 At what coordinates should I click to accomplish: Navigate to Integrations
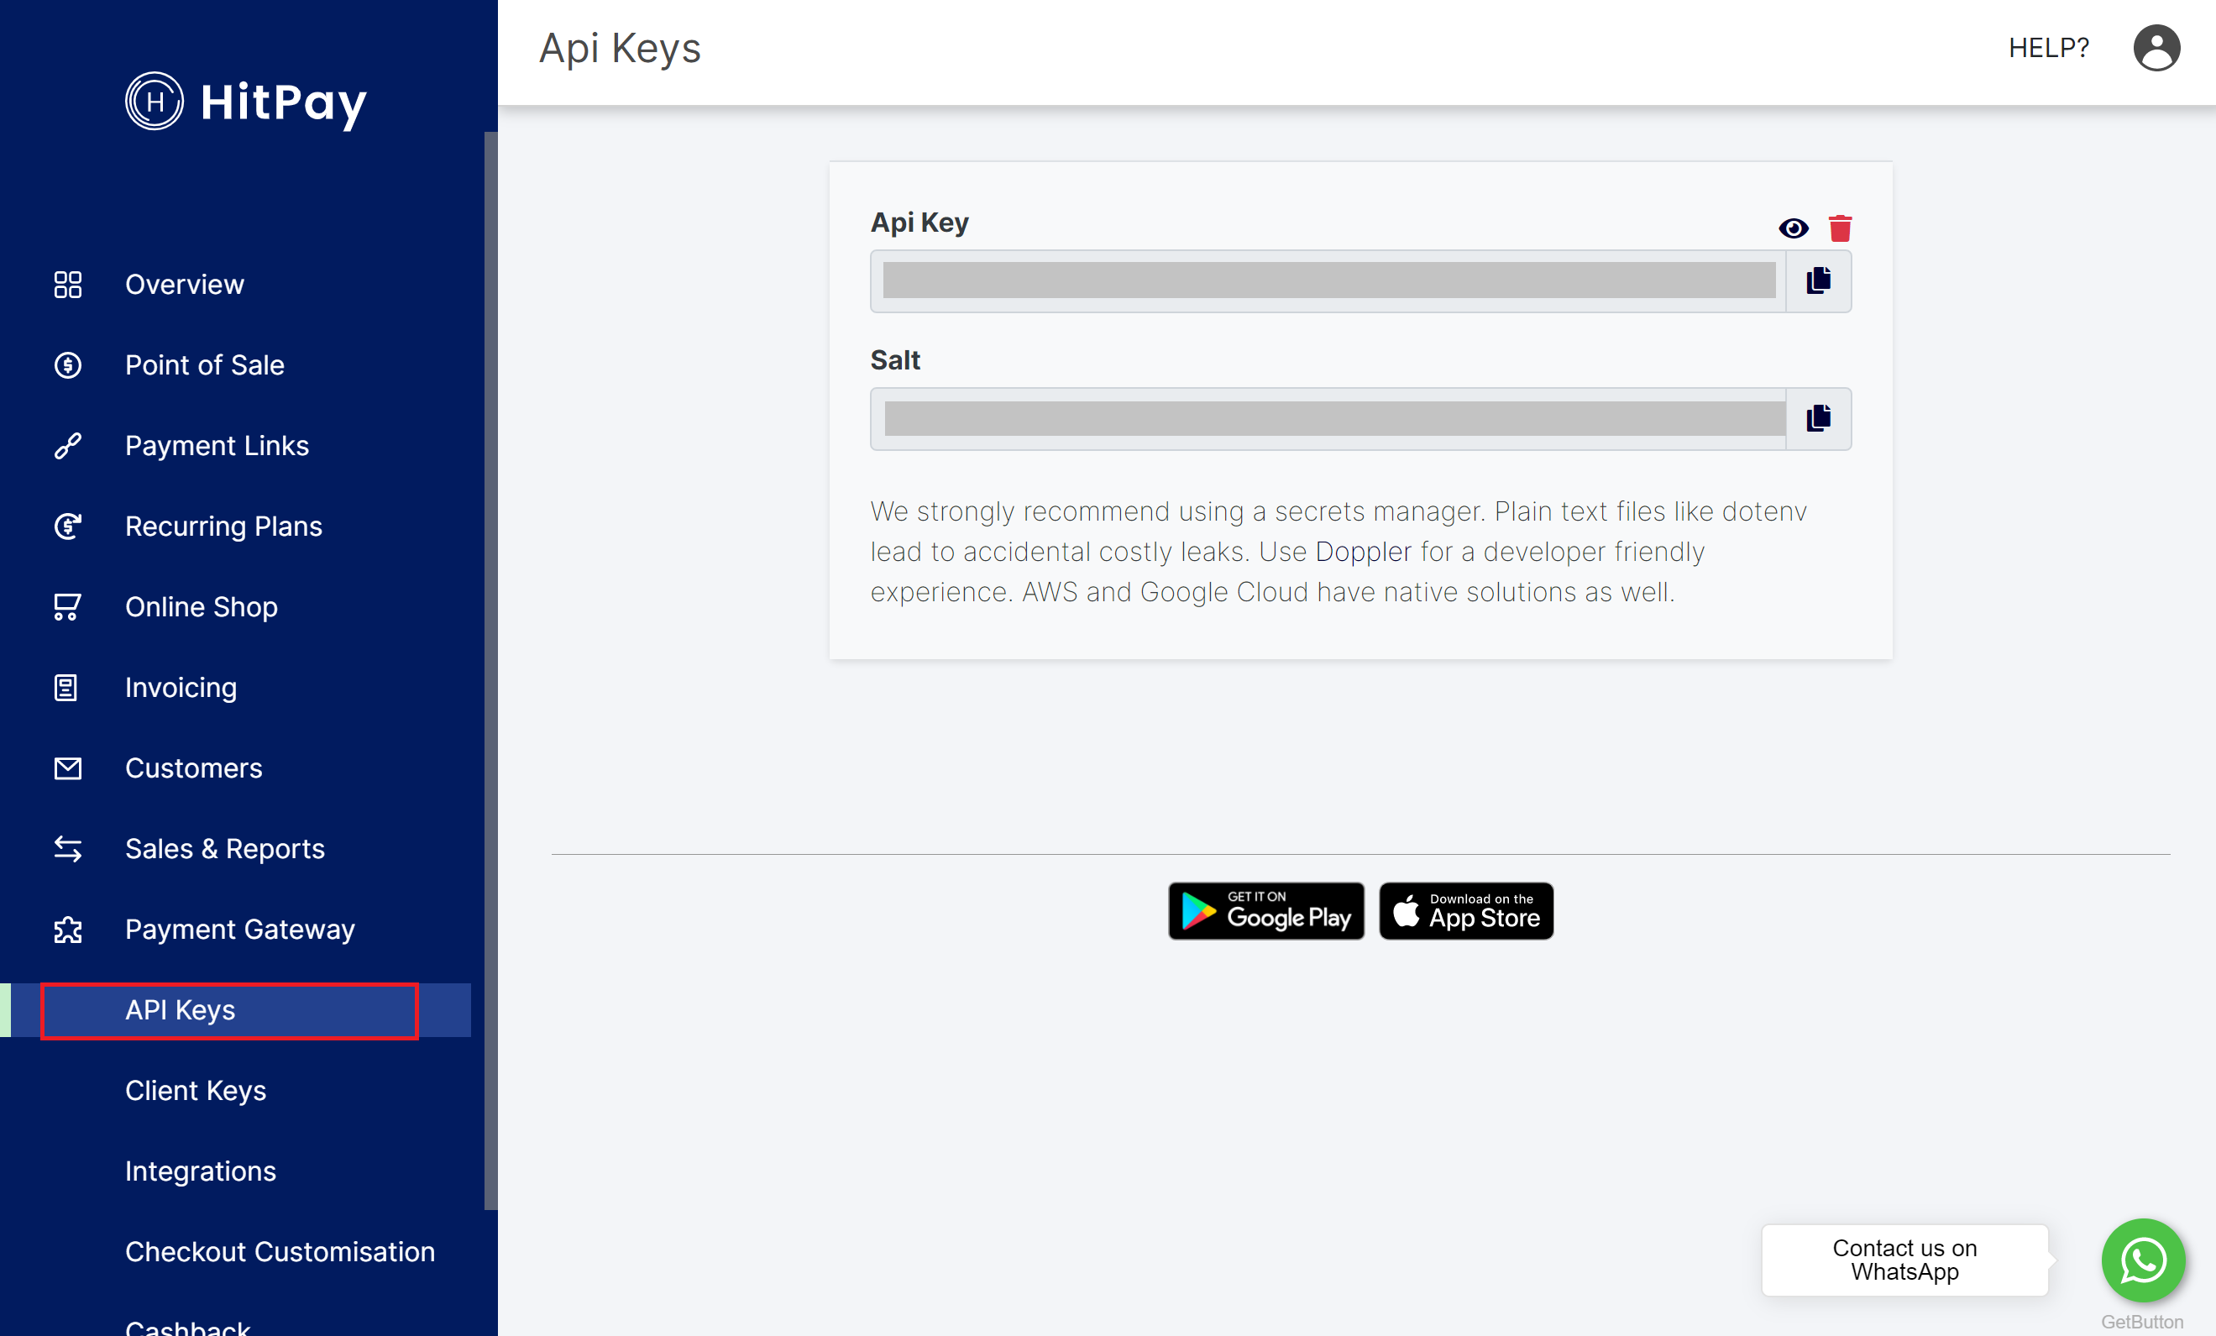(200, 1171)
